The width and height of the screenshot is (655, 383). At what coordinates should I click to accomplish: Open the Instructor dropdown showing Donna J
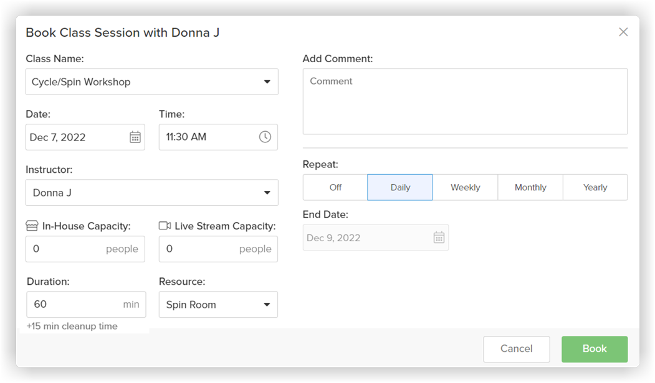[x=152, y=193]
